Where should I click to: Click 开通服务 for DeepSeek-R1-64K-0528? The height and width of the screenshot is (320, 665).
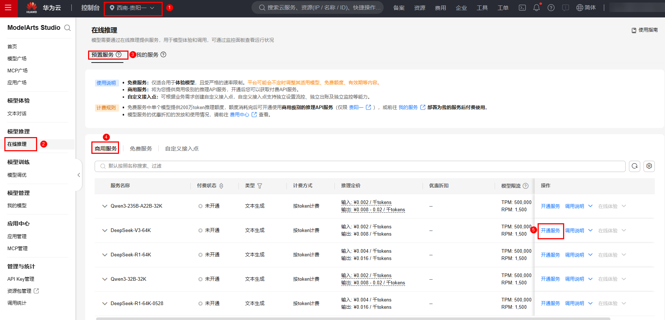click(550, 303)
